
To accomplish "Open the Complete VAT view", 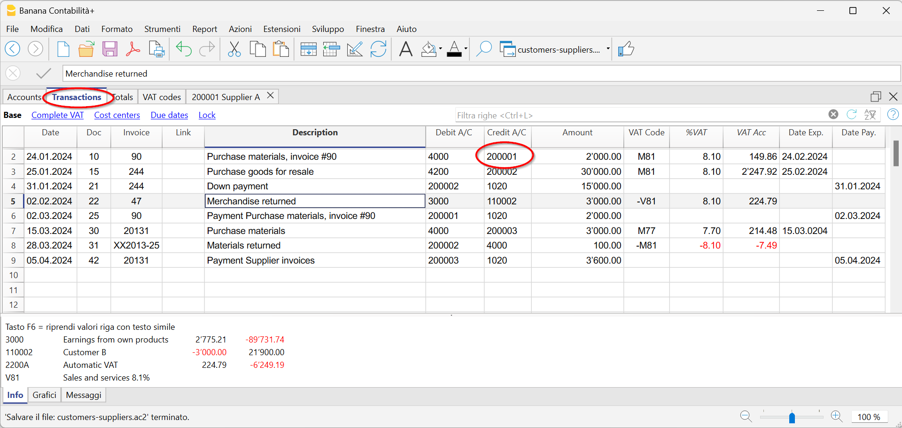I will pyautogui.click(x=57, y=115).
